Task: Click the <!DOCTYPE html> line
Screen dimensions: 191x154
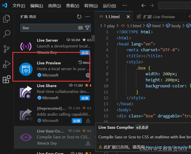Action: (134, 32)
